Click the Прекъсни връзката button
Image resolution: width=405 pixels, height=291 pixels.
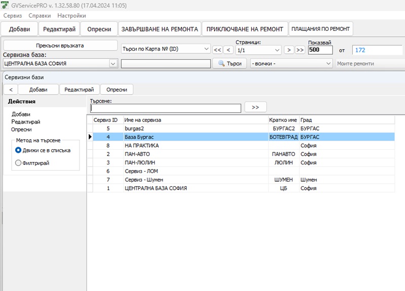(60, 46)
